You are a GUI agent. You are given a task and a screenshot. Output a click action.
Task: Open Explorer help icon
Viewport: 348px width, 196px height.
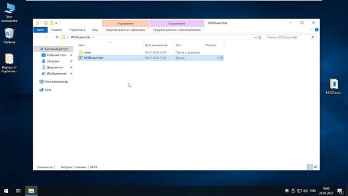pos(316,30)
